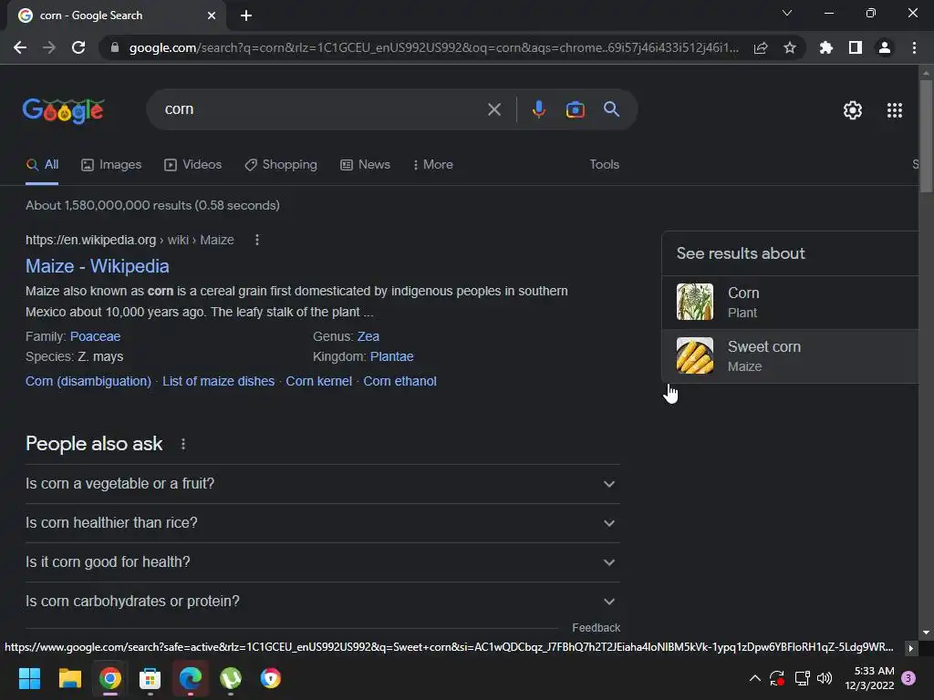Expand 'Is corn healthier than rice?'
The image size is (934, 700).
point(322,523)
